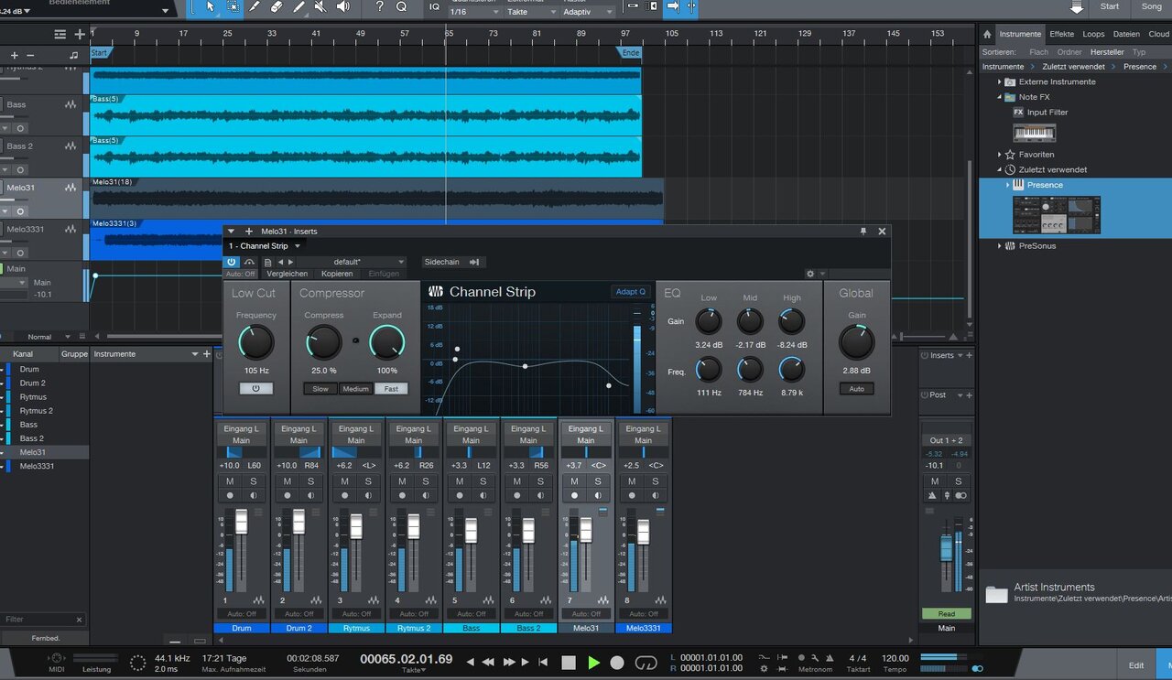Screen dimensions: 1172x680
Task: Click the Stop button in transport
Action: point(569,663)
